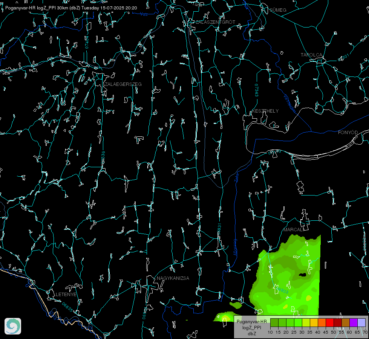
Task: Select the 40-45 dBZ orange legend swatch
Action: 322,322
